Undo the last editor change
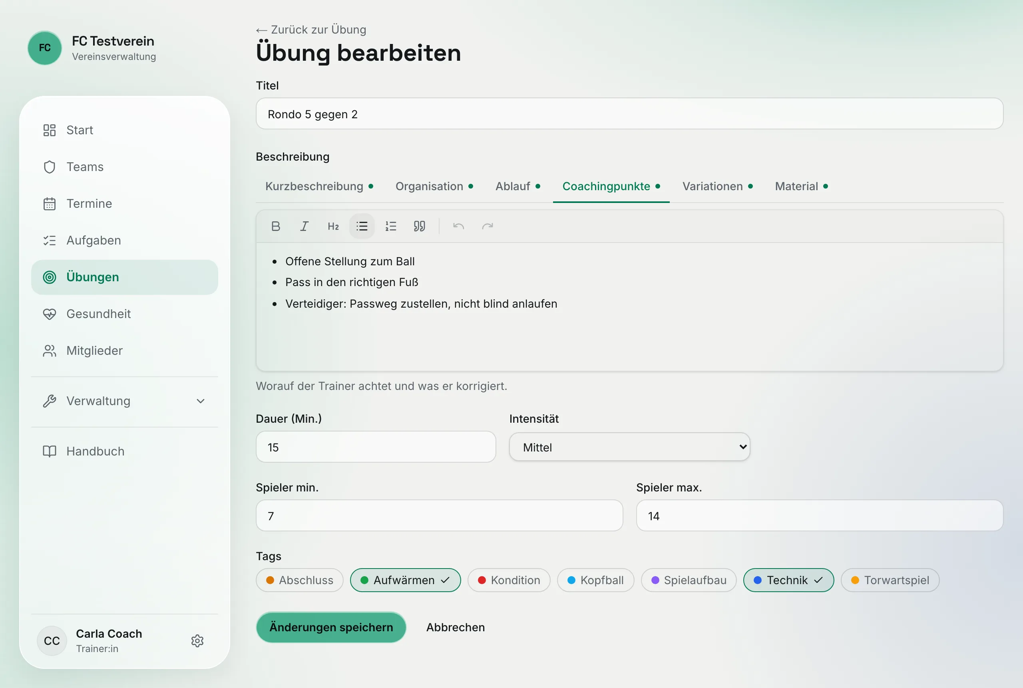The height and width of the screenshot is (688, 1023). pos(459,227)
